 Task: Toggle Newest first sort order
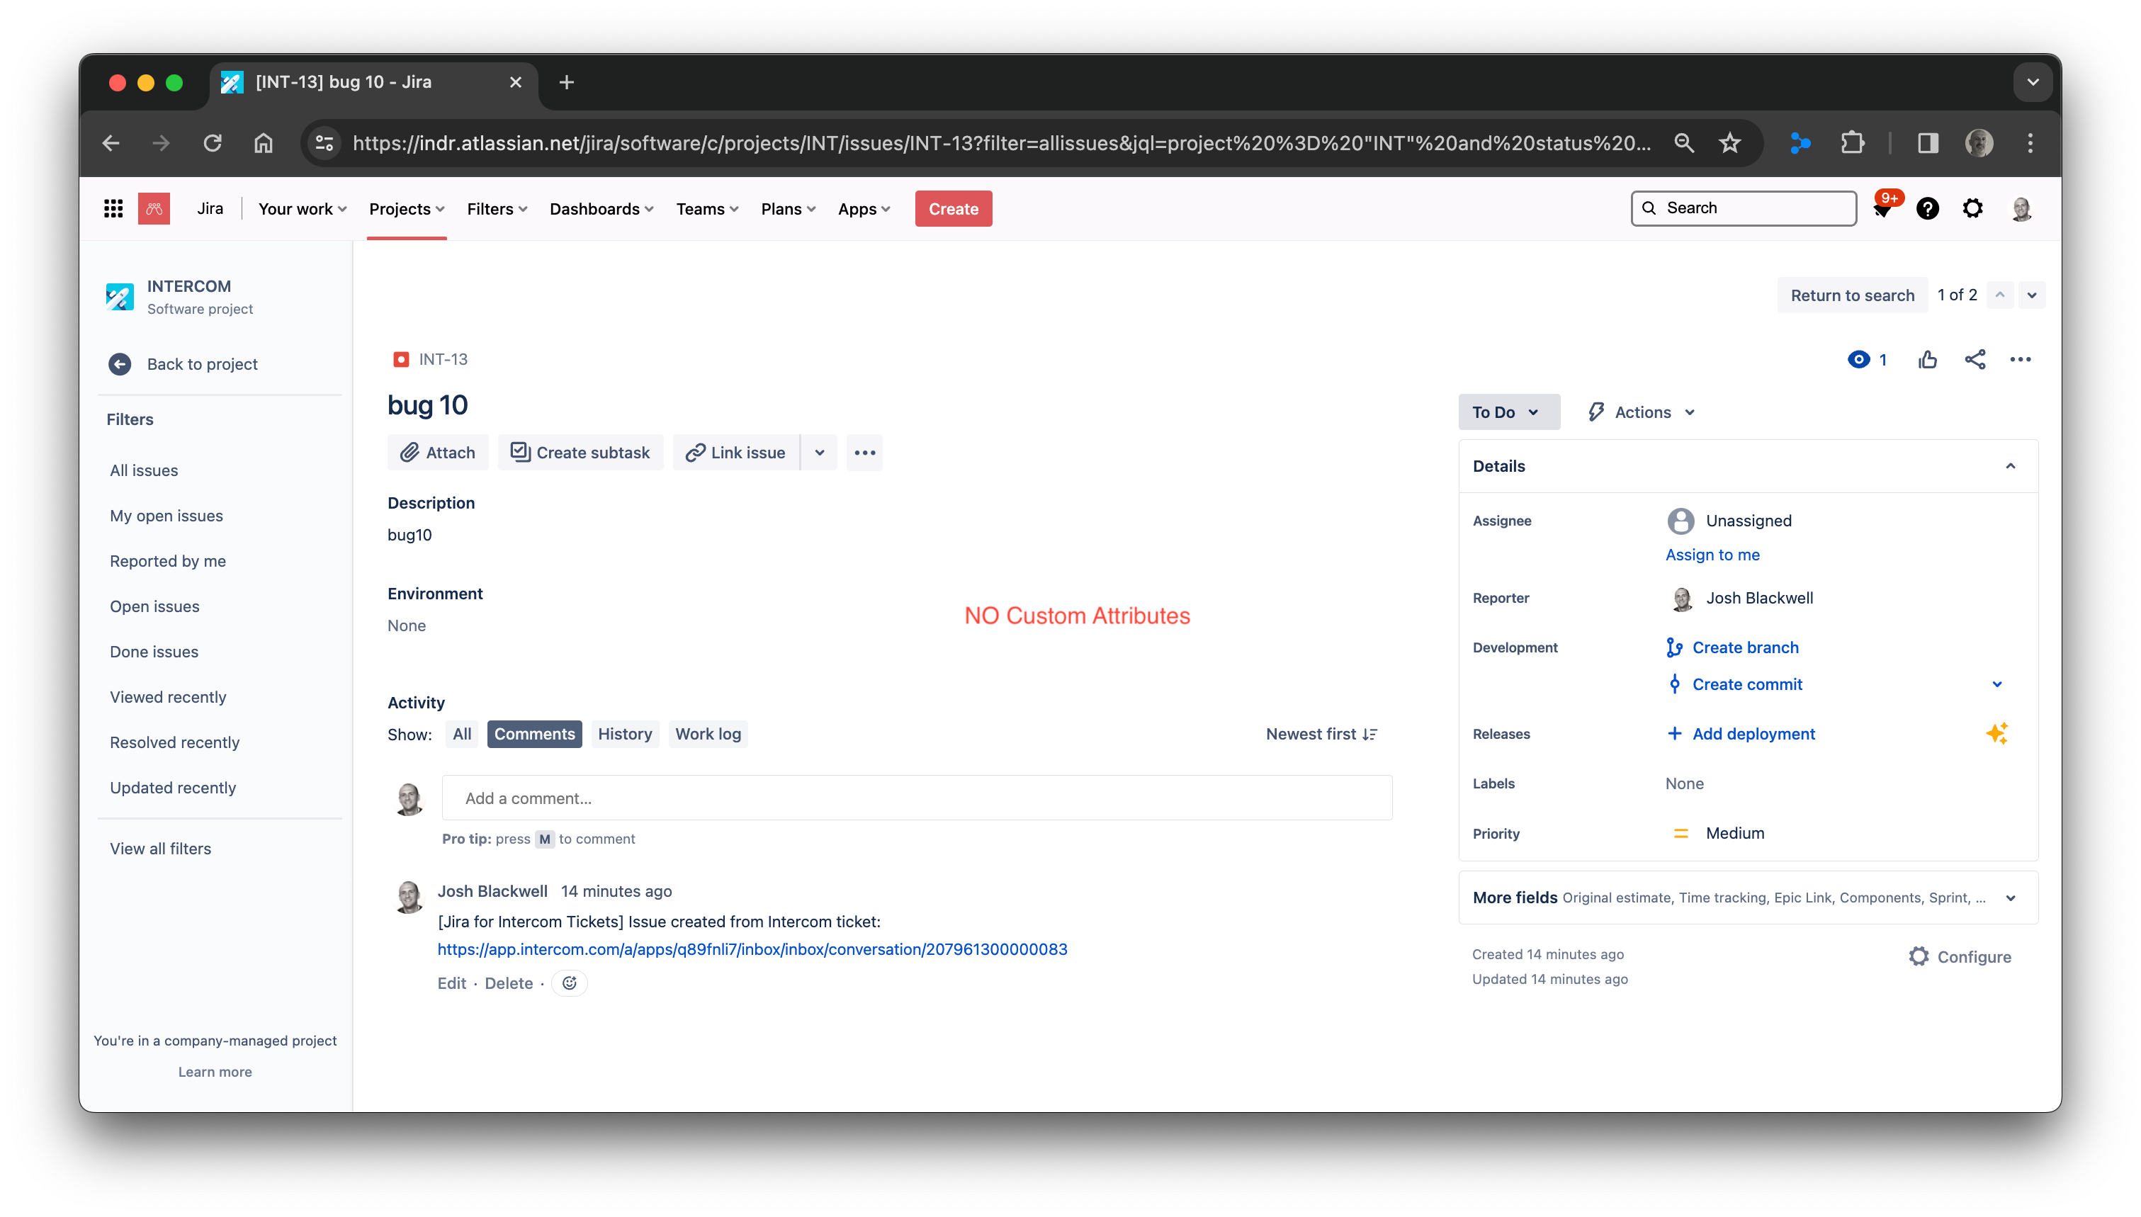(x=1321, y=734)
